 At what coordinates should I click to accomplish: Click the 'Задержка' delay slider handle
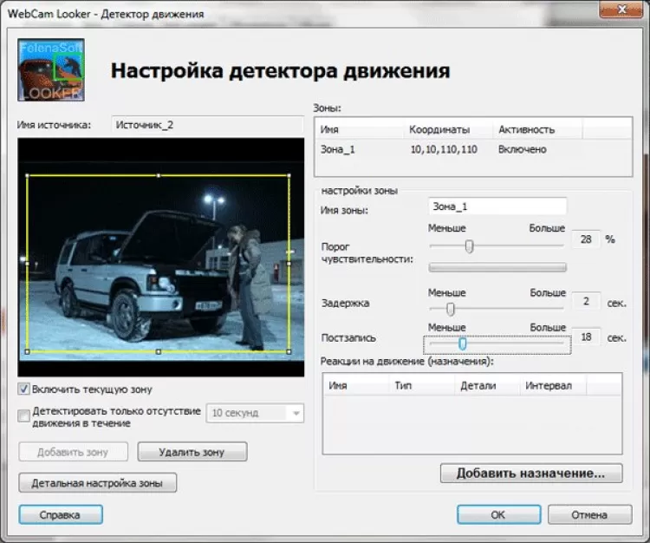(450, 309)
